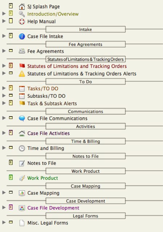Click the blue info icon for Case File Intake
Viewport: 163px width, 232px height.
(22, 36)
